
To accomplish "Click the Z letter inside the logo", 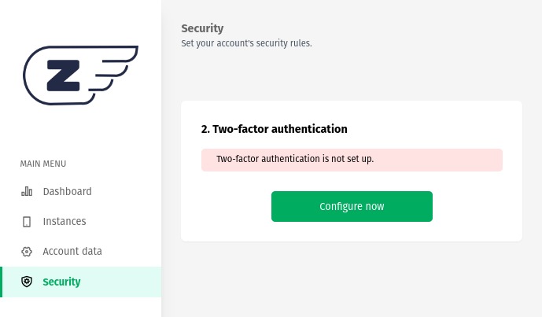I will click(60, 76).
